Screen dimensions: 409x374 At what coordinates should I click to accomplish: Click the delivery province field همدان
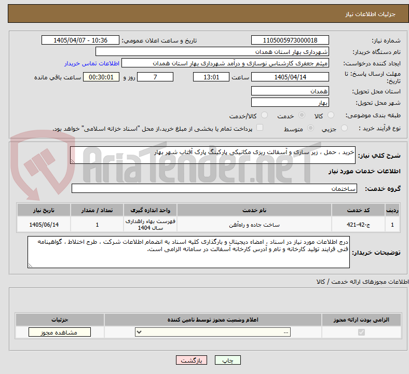pos(290,91)
